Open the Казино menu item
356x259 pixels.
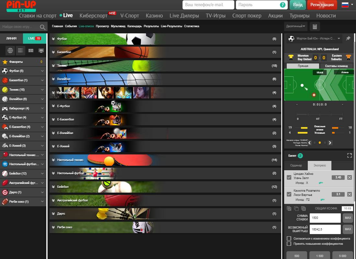[154, 16]
